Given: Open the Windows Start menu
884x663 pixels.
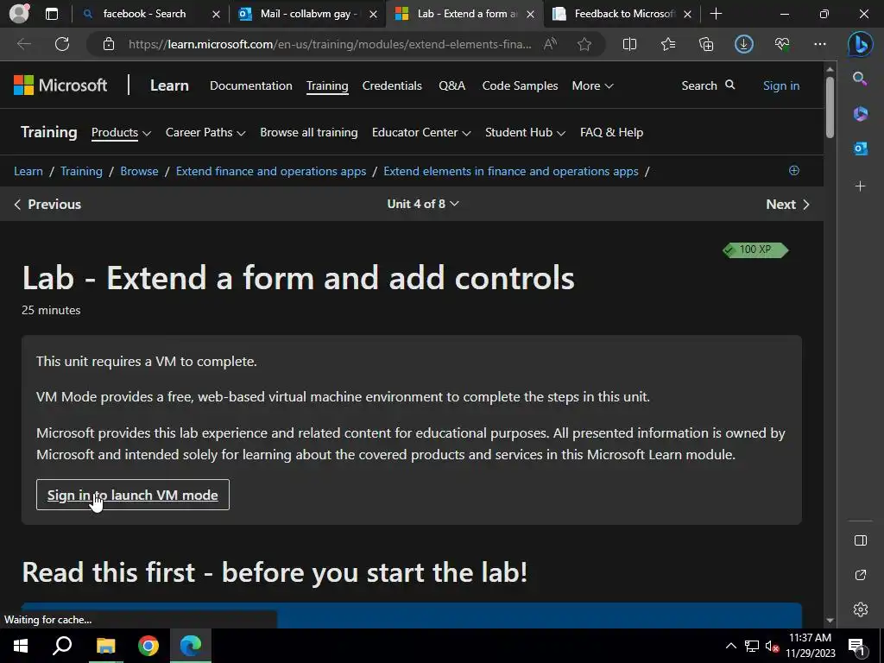Looking at the screenshot, I should tap(21, 646).
